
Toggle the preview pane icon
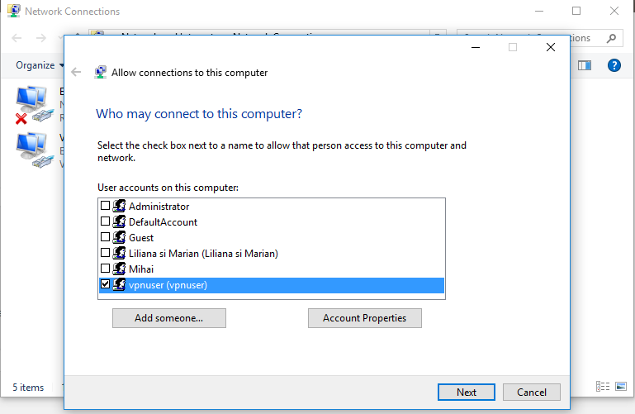click(x=585, y=65)
